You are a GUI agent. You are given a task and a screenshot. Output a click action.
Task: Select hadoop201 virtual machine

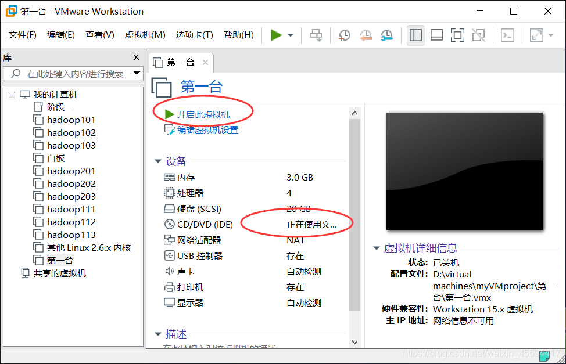(x=65, y=171)
